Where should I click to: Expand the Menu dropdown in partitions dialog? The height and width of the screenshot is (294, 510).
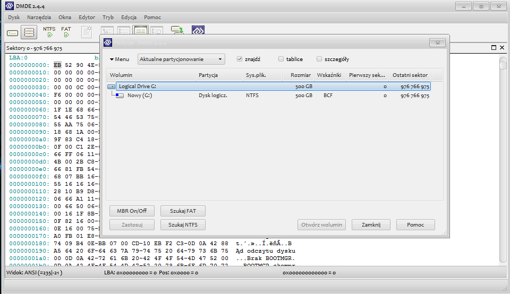click(x=120, y=59)
